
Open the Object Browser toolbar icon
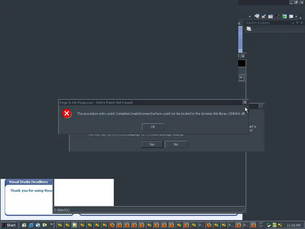point(270,16)
